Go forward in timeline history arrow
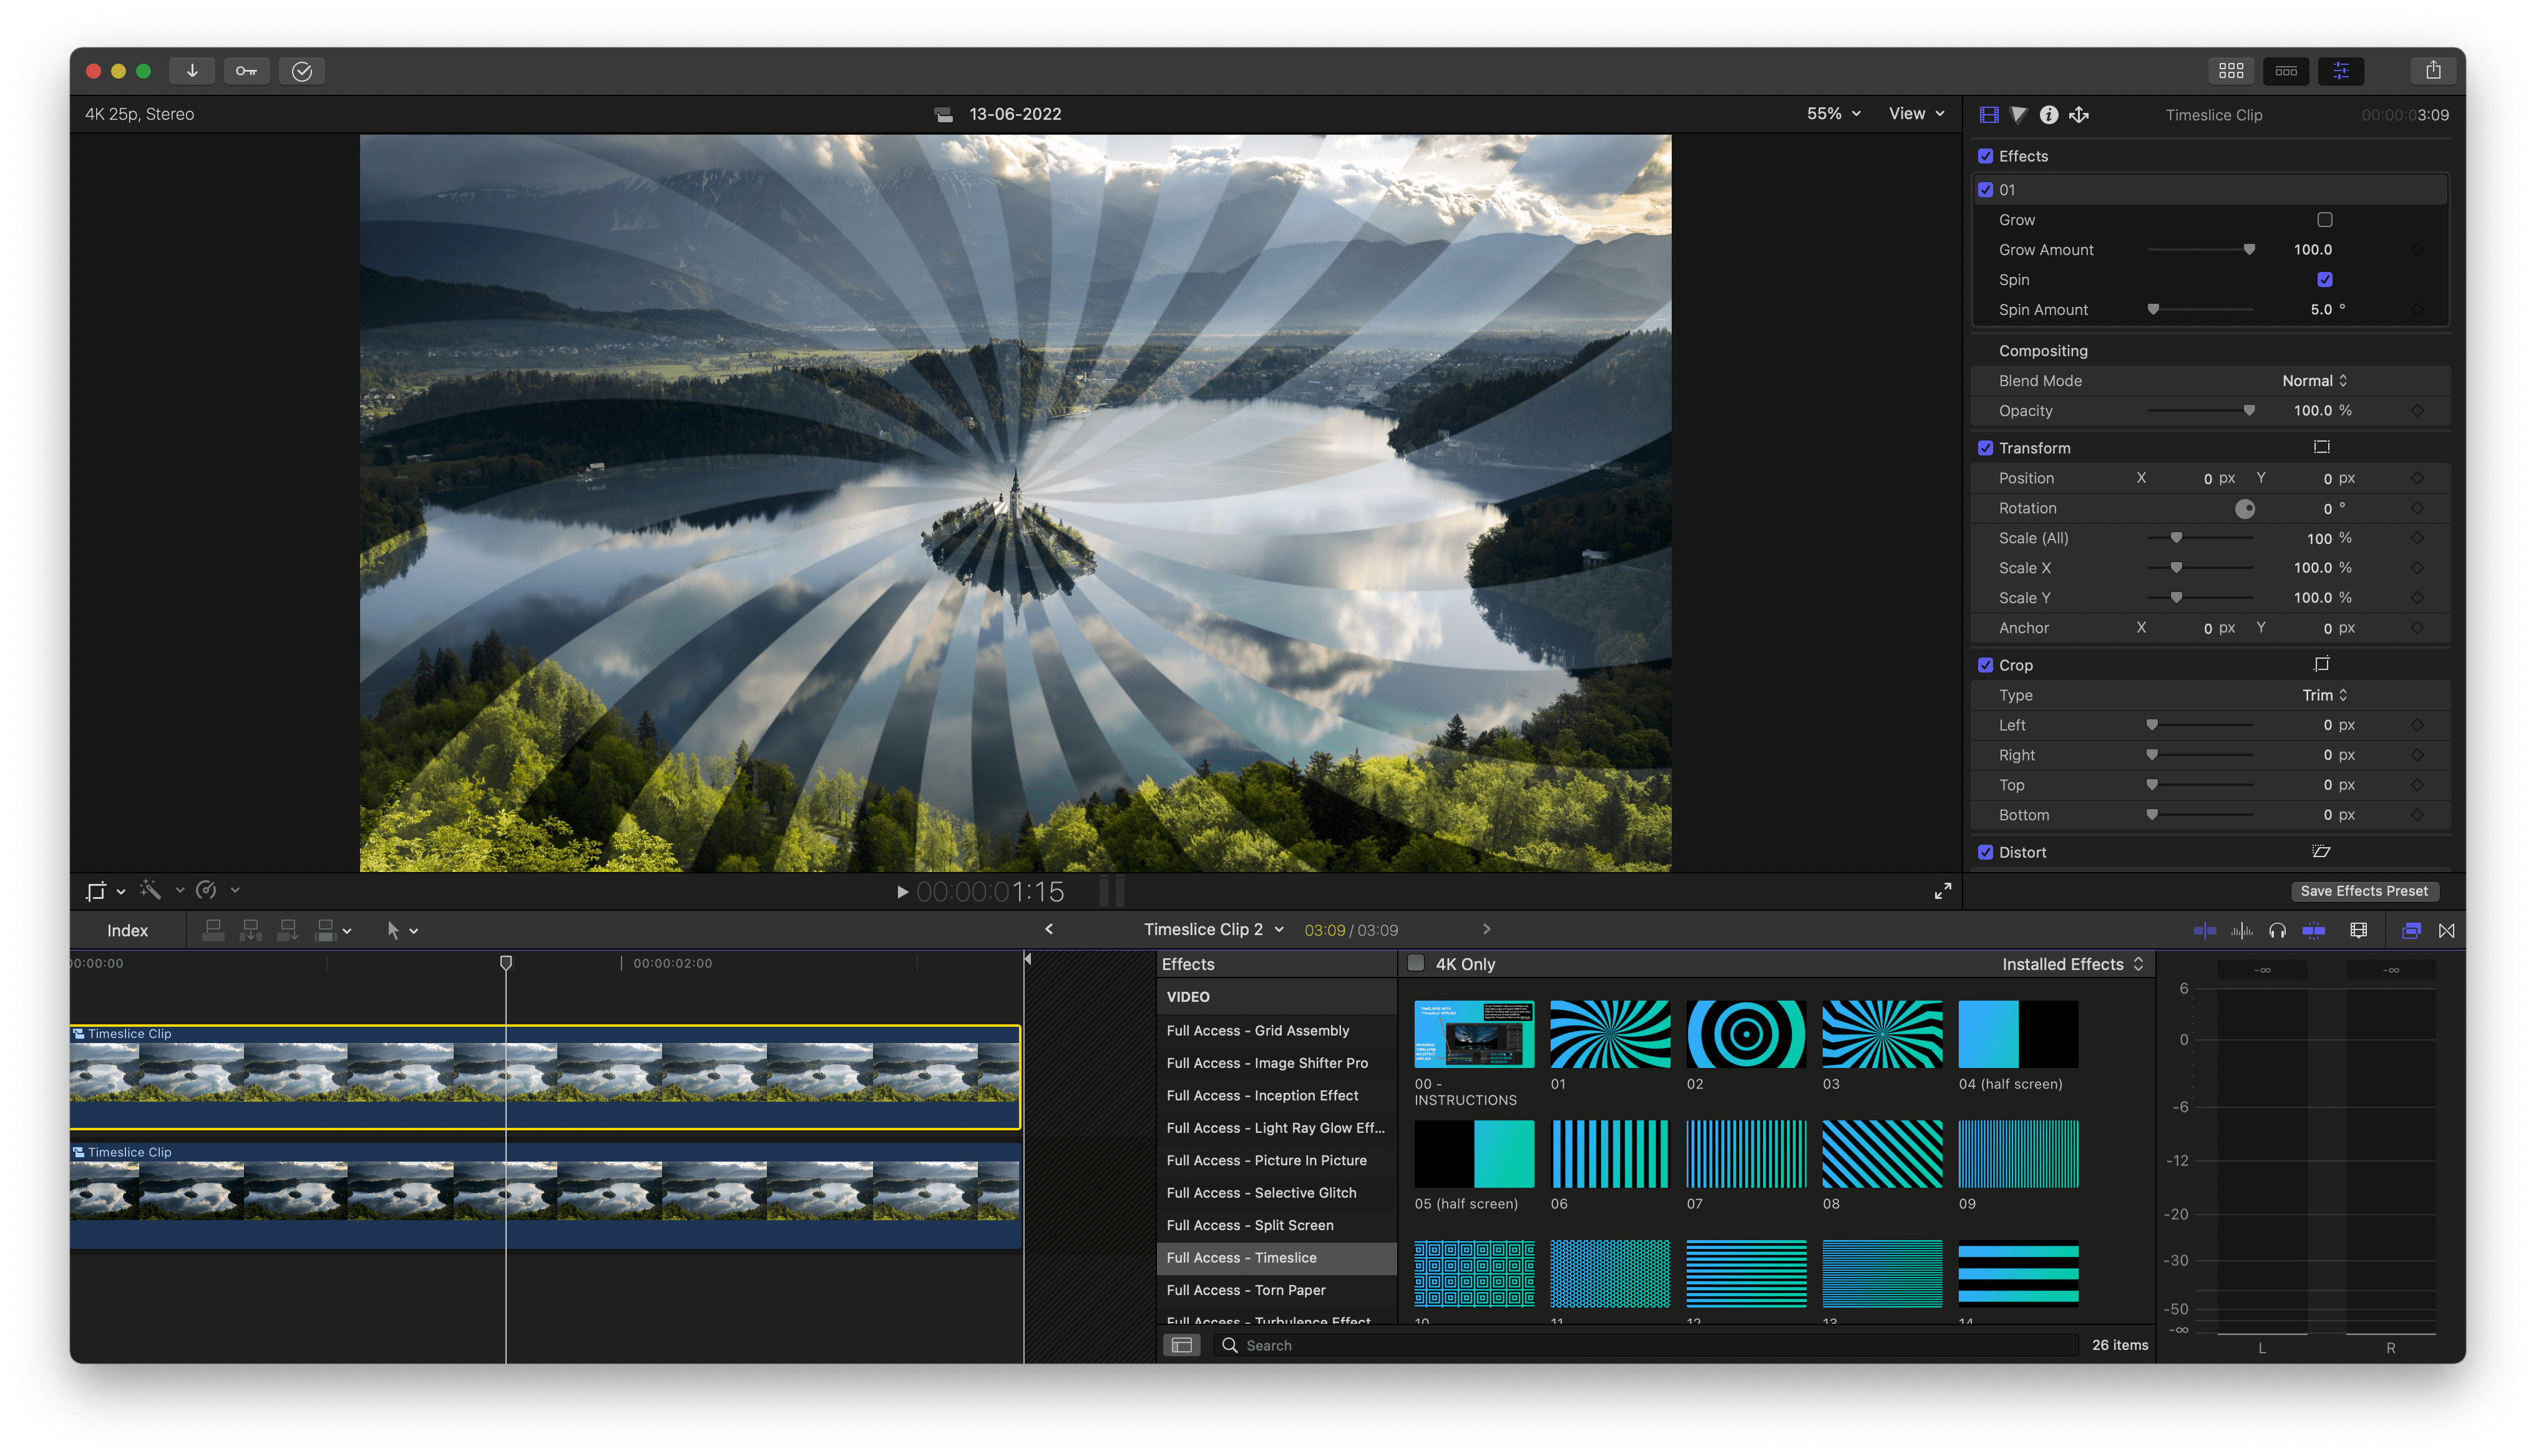This screenshot has width=2536, height=1456. (x=1486, y=929)
